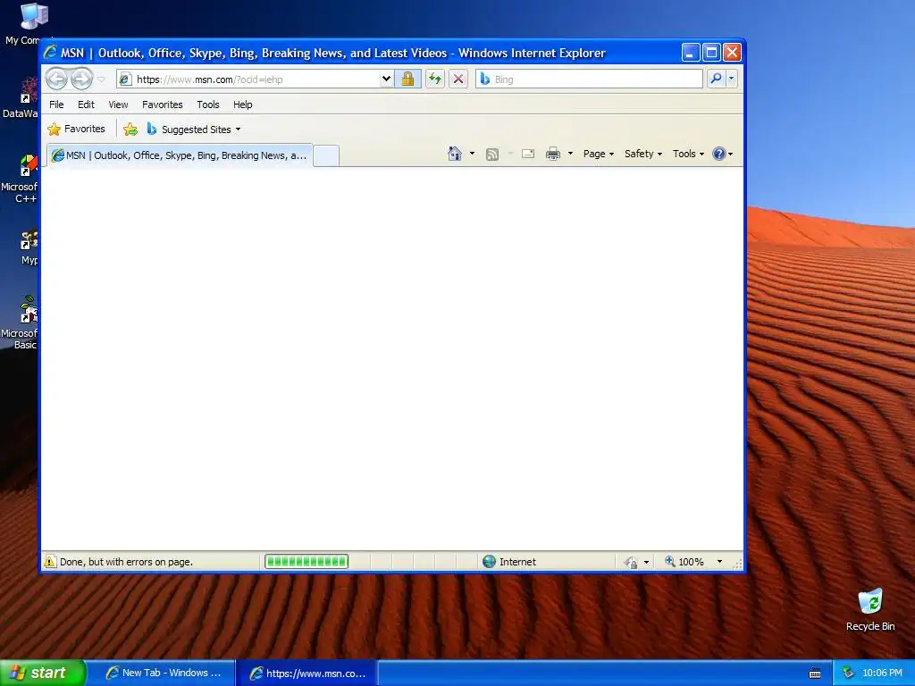Image resolution: width=915 pixels, height=686 pixels.
Task: Expand the Home button dropdown arrow
Action: click(472, 154)
